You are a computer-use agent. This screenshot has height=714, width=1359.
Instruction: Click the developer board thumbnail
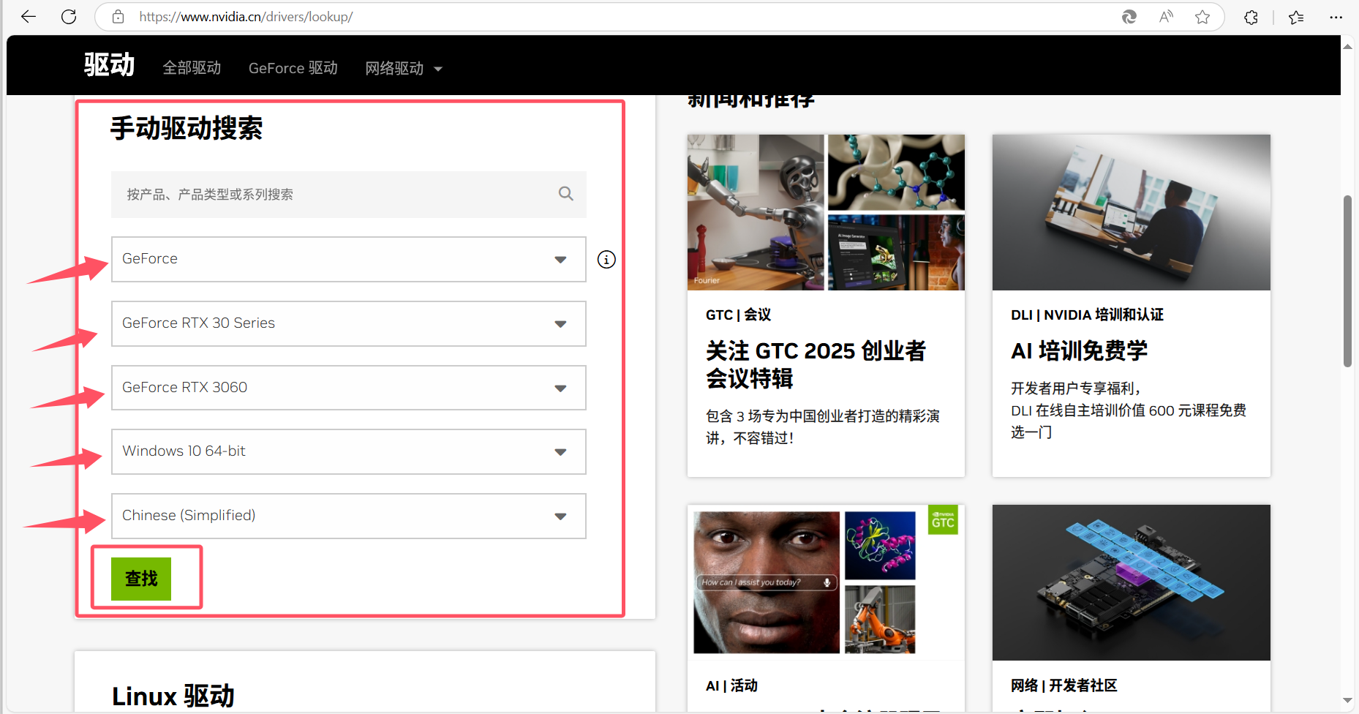click(1131, 582)
